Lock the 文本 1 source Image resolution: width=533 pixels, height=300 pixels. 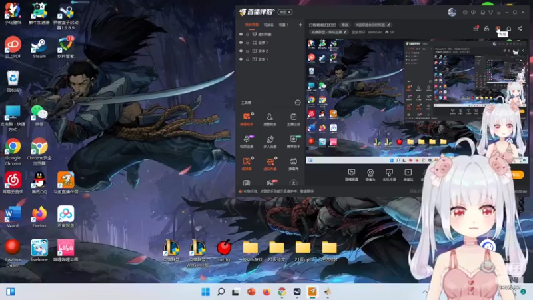[x=247, y=59]
